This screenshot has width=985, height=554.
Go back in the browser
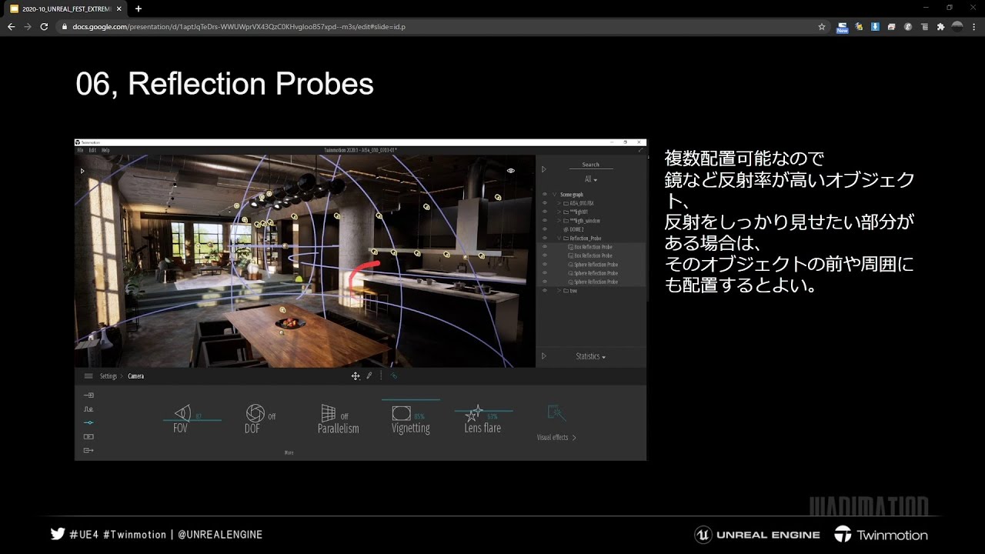point(11,26)
